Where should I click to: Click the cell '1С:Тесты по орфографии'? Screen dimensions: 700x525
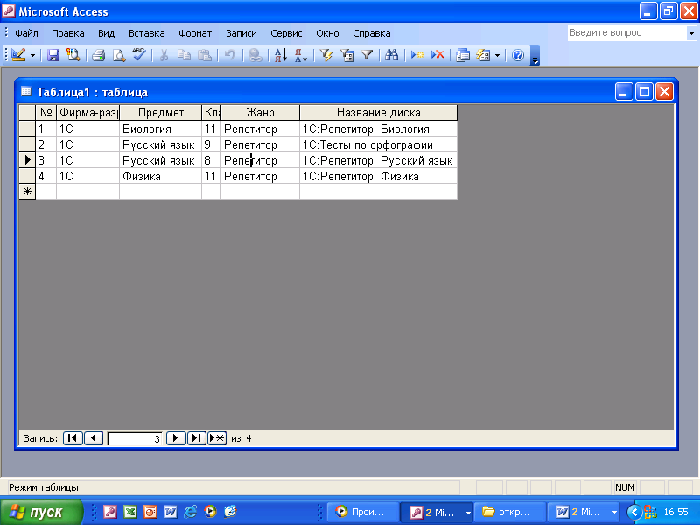click(x=379, y=144)
